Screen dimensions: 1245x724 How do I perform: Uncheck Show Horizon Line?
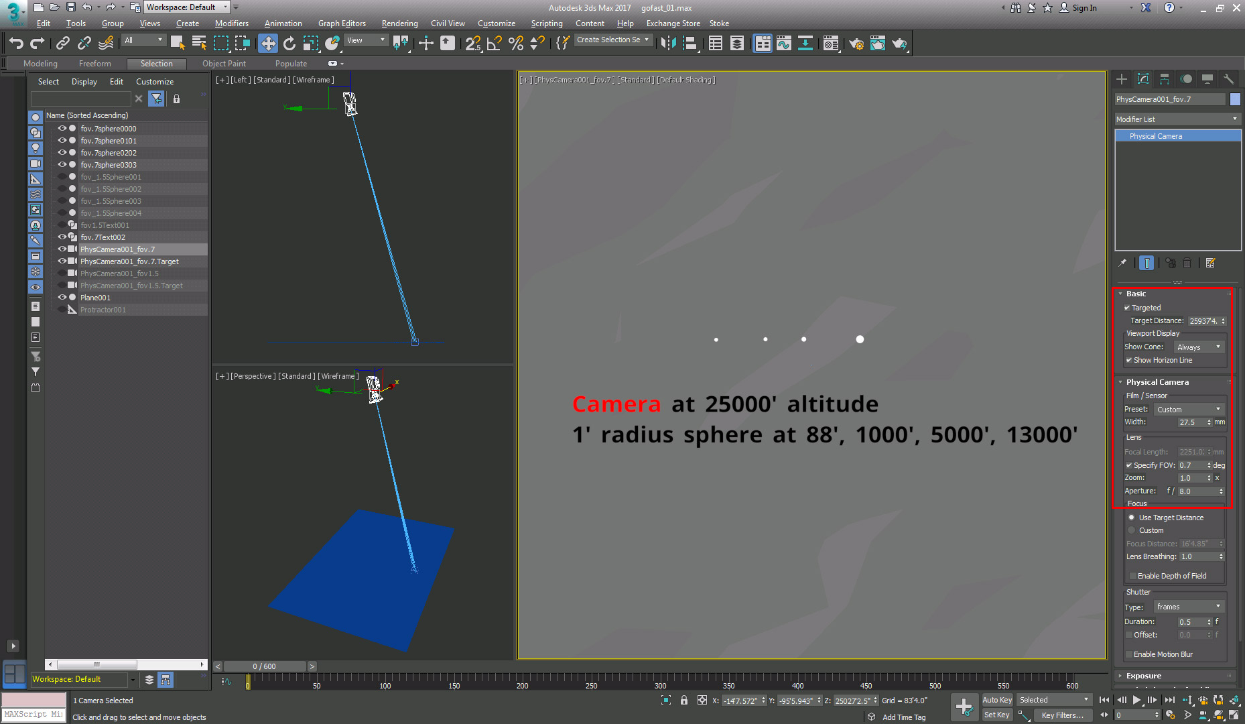[x=1129, y=360]
